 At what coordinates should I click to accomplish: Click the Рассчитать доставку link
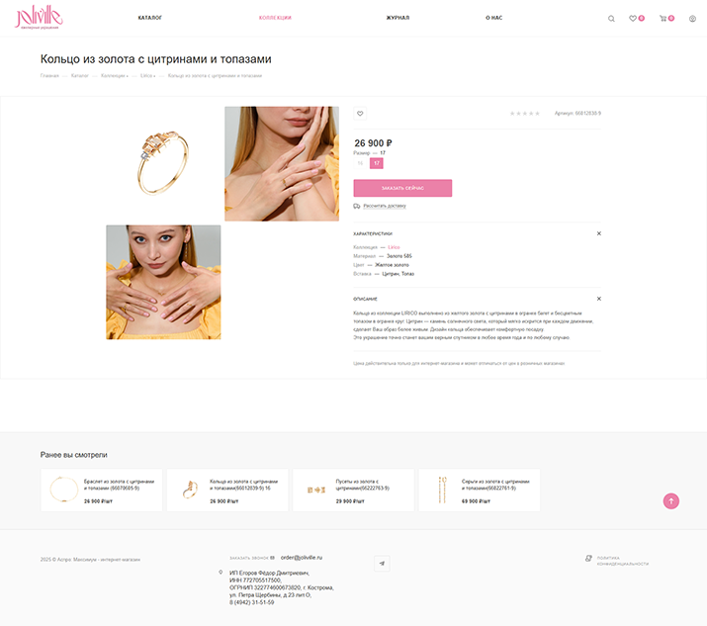385,206
